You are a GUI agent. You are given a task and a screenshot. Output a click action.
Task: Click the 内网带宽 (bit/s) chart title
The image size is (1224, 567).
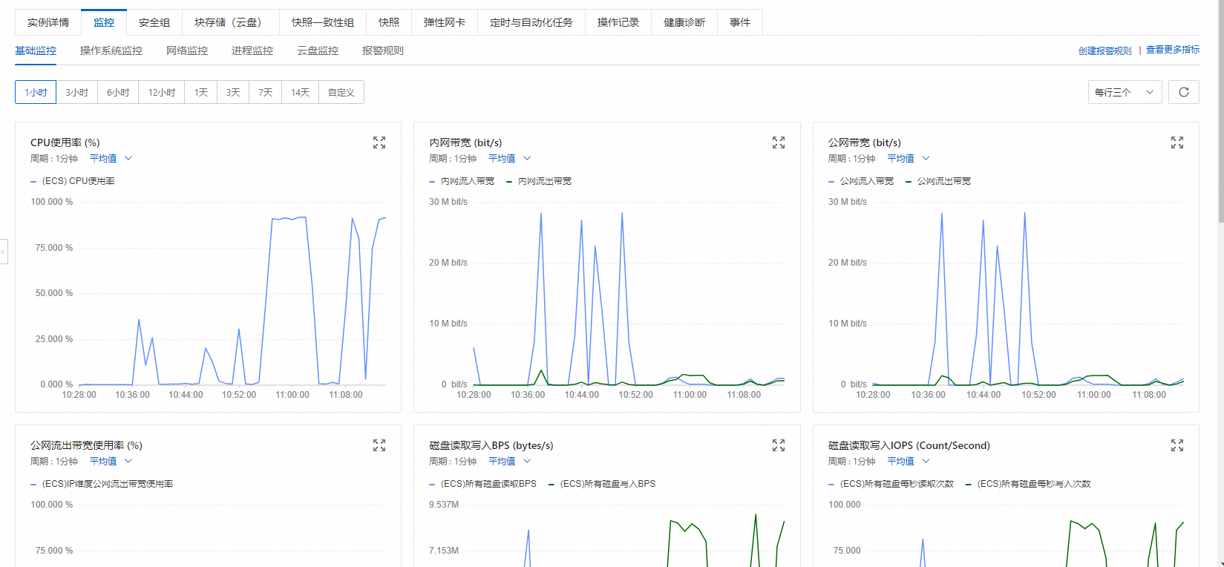click(465, 142)
